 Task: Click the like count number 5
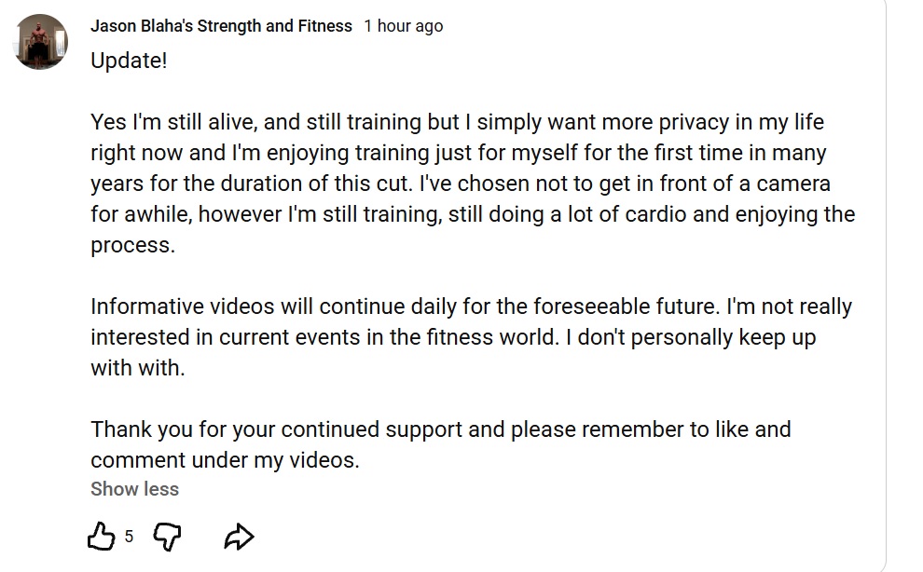coord(129,536)
